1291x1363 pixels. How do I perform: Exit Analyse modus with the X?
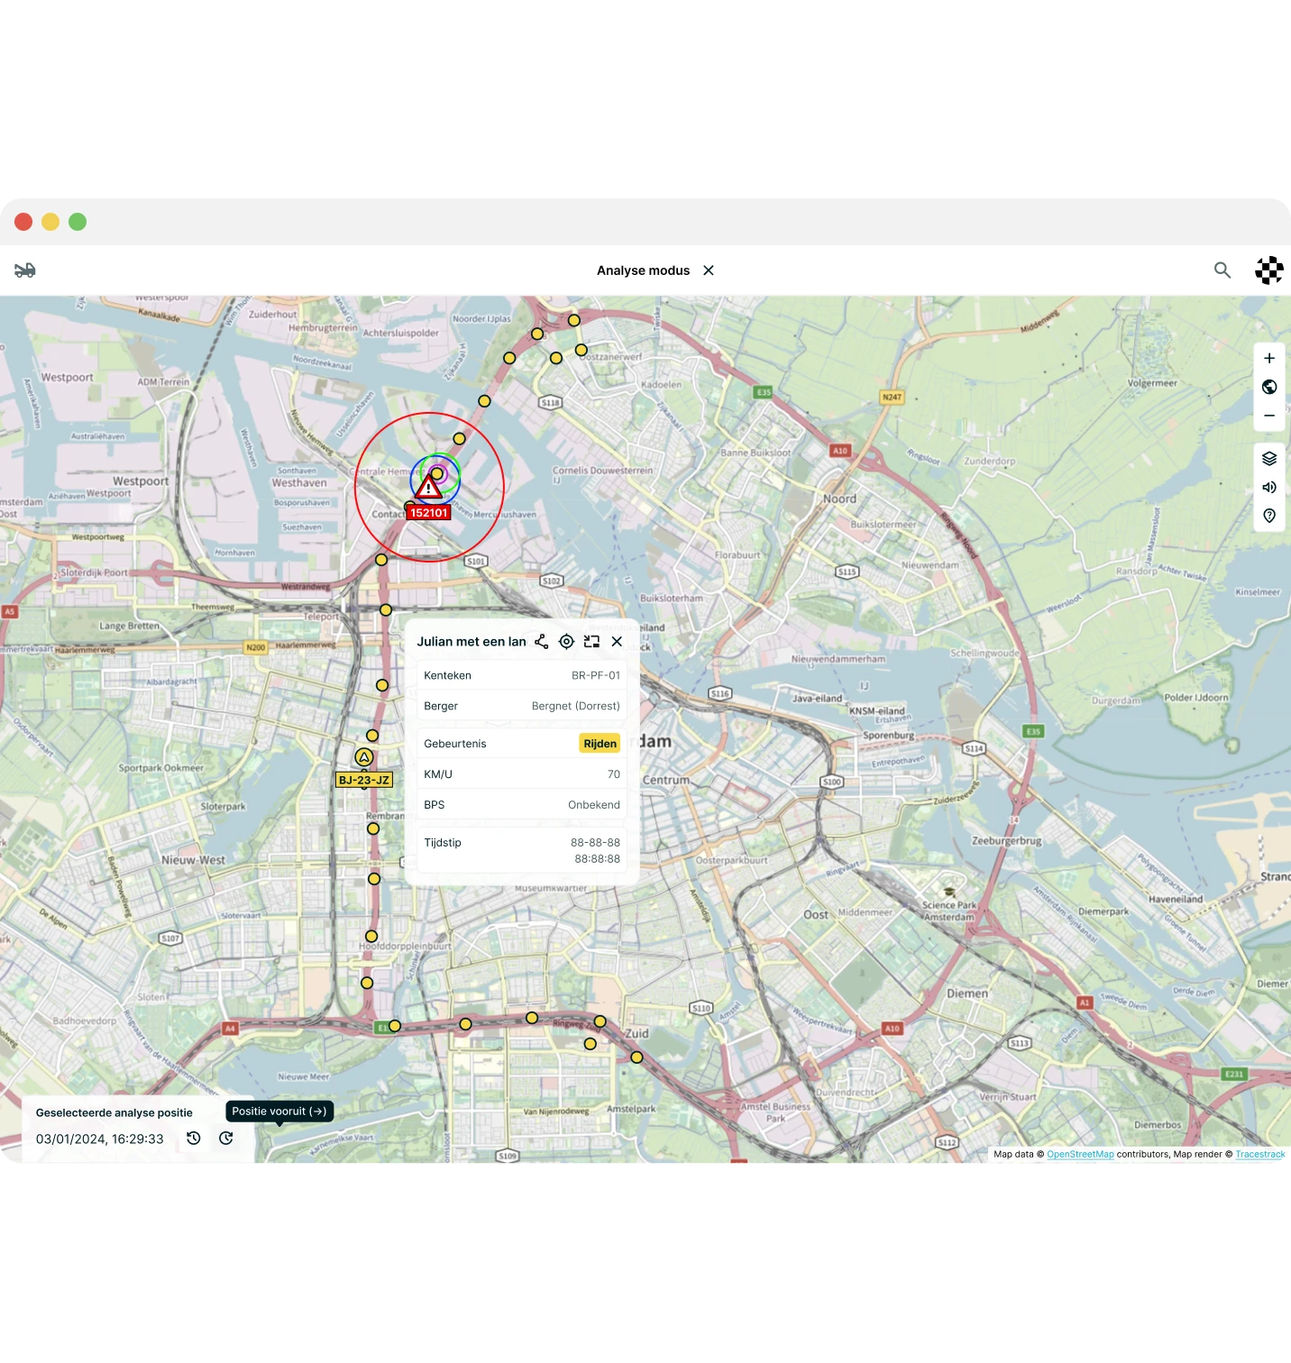tap(709, 270)
